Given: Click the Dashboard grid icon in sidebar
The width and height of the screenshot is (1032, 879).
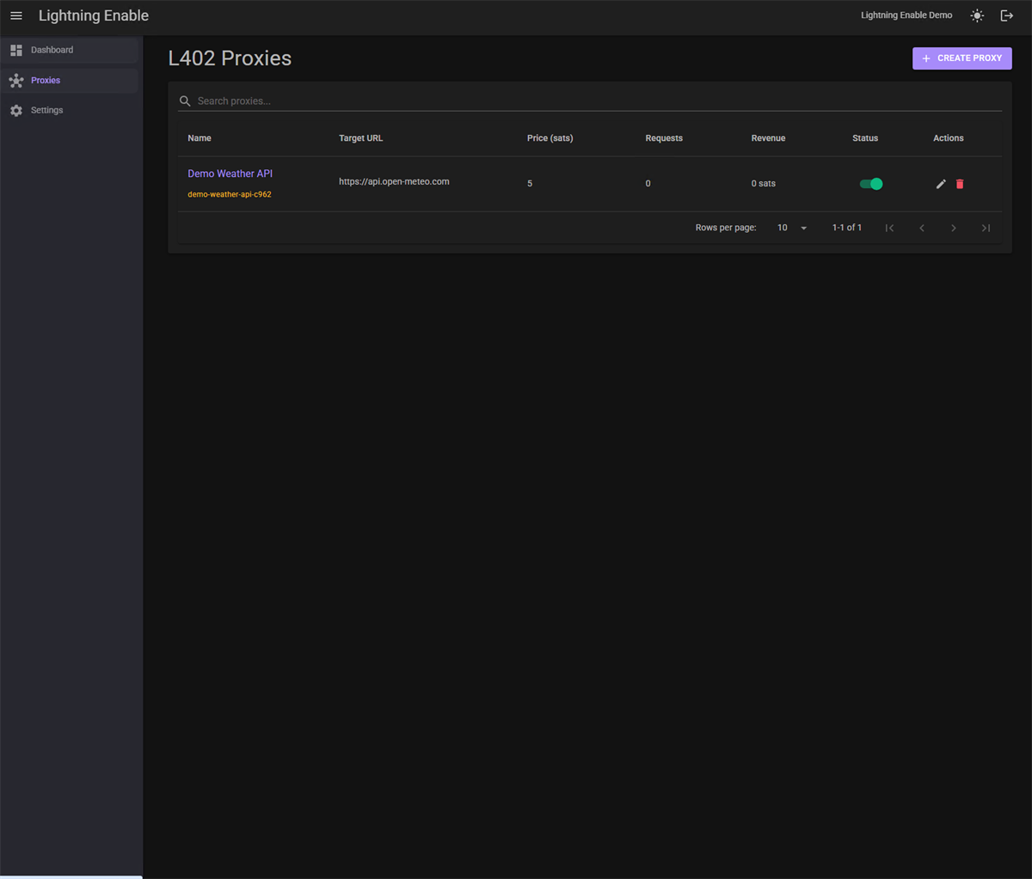Looking at the screenshot, I should point(16,50).
